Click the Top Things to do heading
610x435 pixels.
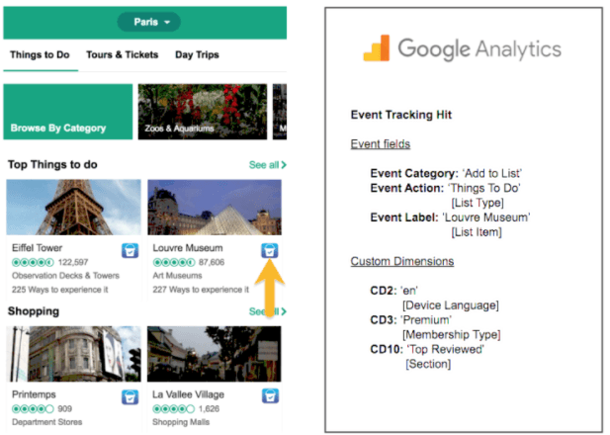click(x=52, y=164)
